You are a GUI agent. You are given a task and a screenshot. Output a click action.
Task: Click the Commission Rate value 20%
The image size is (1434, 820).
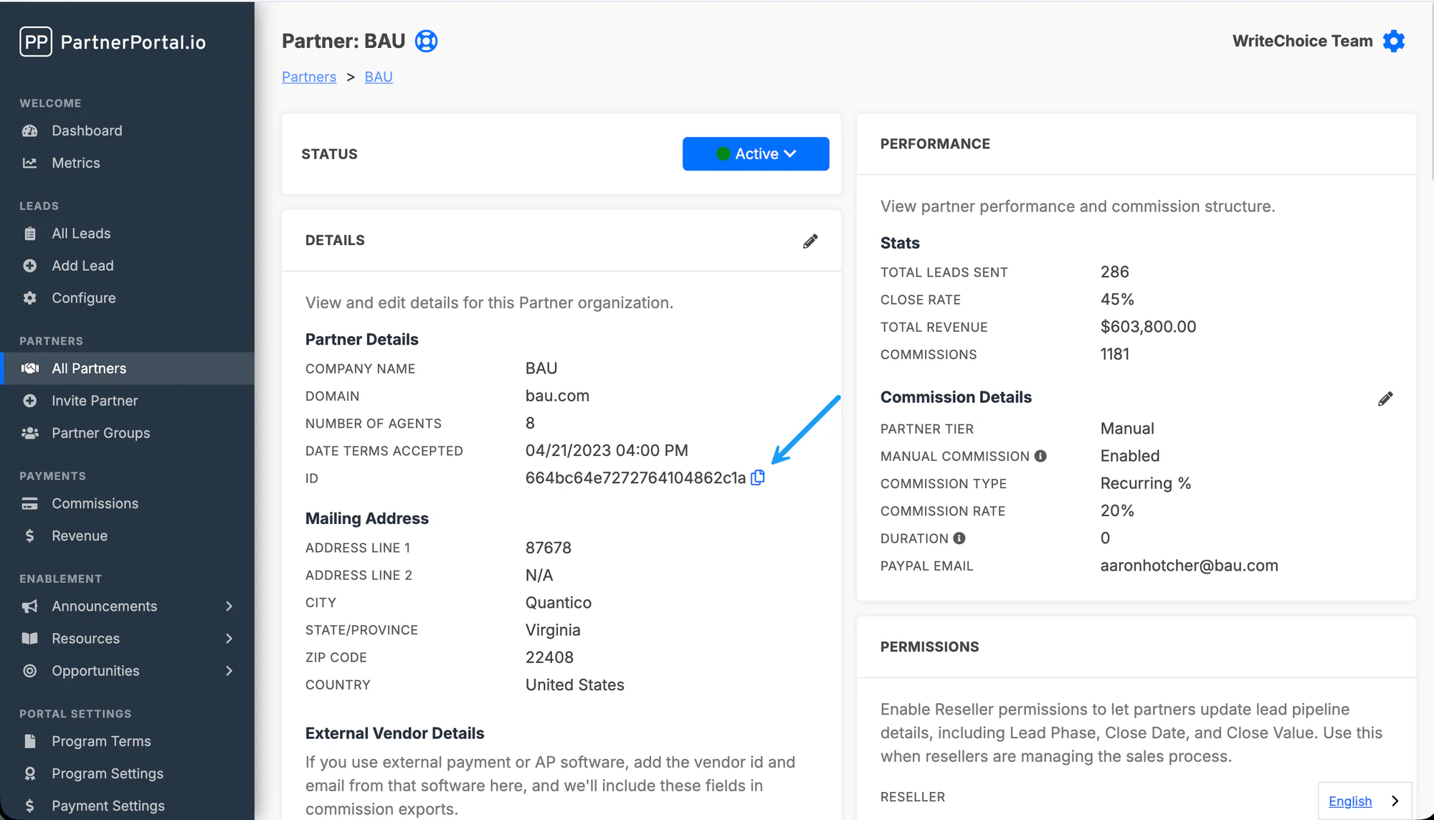click(1117, 510)
